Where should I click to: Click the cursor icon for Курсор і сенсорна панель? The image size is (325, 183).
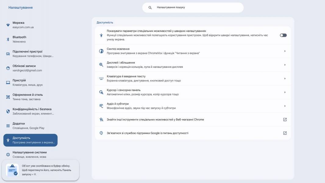(101, 92)
